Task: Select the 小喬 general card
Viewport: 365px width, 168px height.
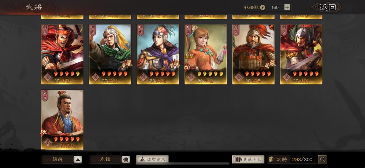Action: (x=206, y=54)
